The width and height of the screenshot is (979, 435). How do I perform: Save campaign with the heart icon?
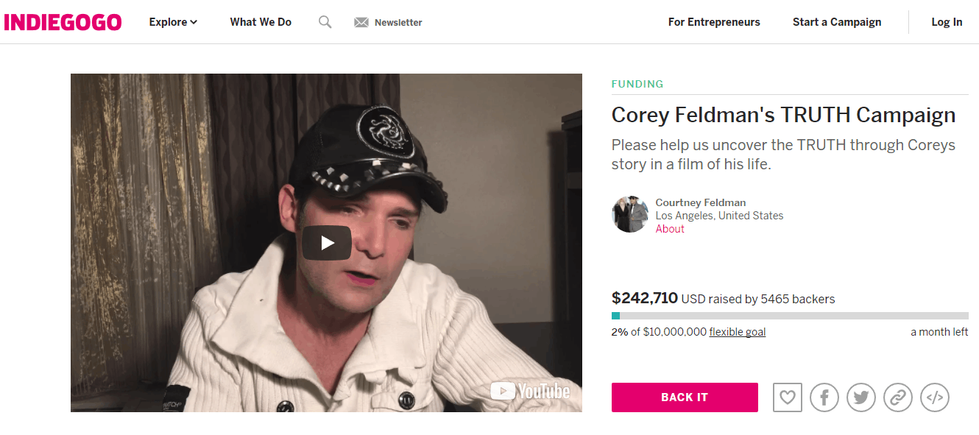pos(788,397)
